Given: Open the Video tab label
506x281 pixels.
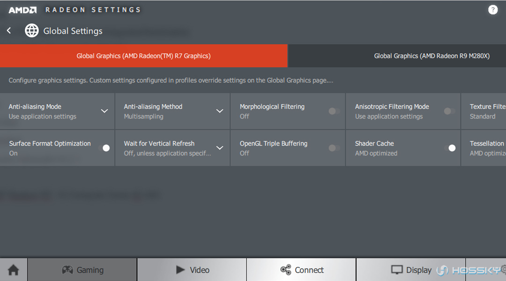Looking at the screenshot, I should pos(200,270).
